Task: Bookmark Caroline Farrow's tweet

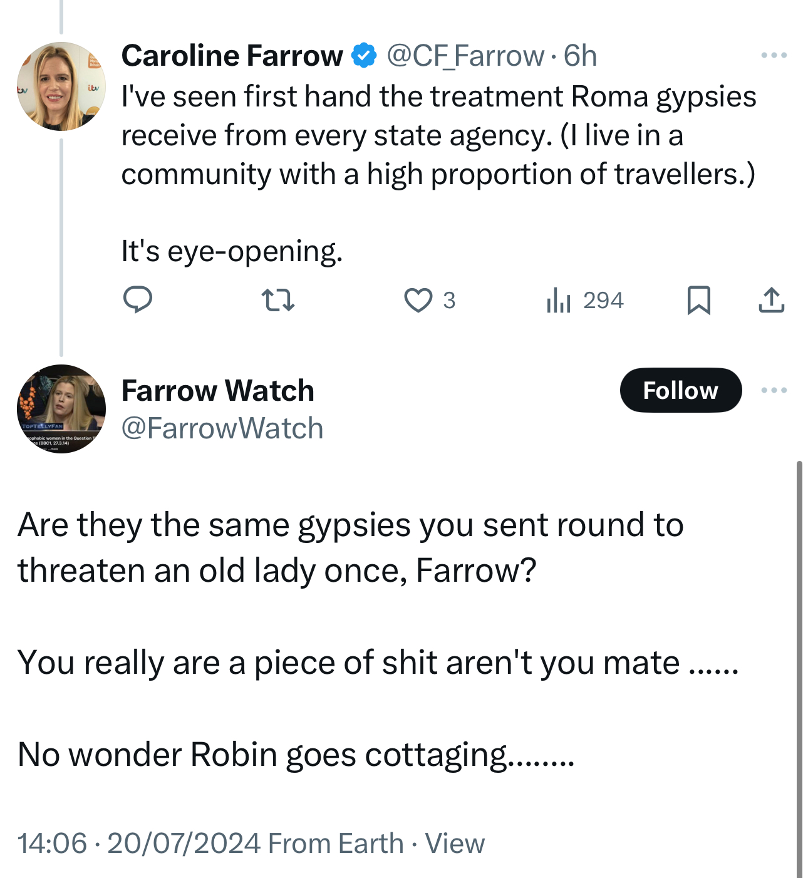Action: pos(698,300)
